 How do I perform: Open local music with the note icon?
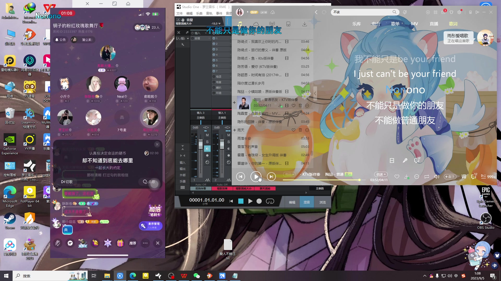pyautogui.click(x=240, y=24)
